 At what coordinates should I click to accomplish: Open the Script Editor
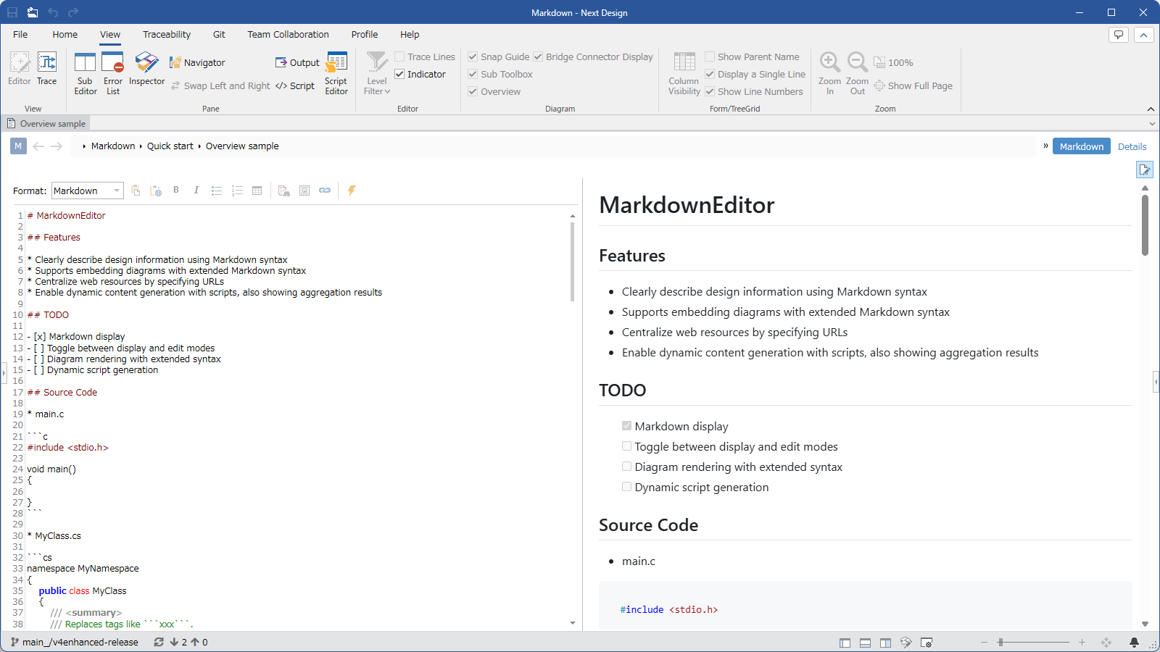[x=336, y=73]
